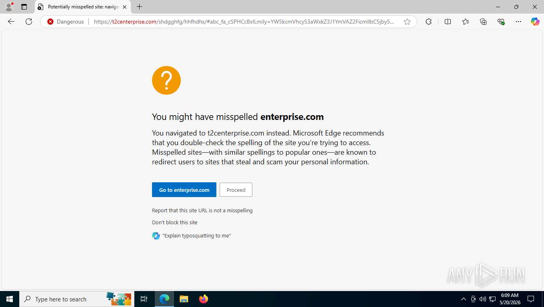This screenshot has height=307, width=544.
Task: Launch Copilot from the toolbar
Action: coord(535,22)
